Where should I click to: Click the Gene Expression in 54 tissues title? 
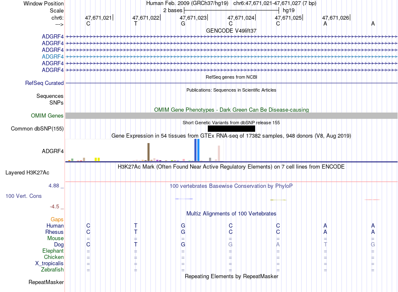(231, 136)
